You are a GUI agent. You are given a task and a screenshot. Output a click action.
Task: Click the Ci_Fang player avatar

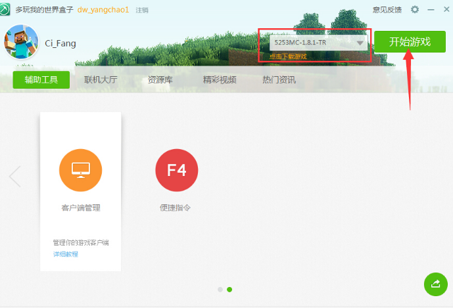(21, 42)
